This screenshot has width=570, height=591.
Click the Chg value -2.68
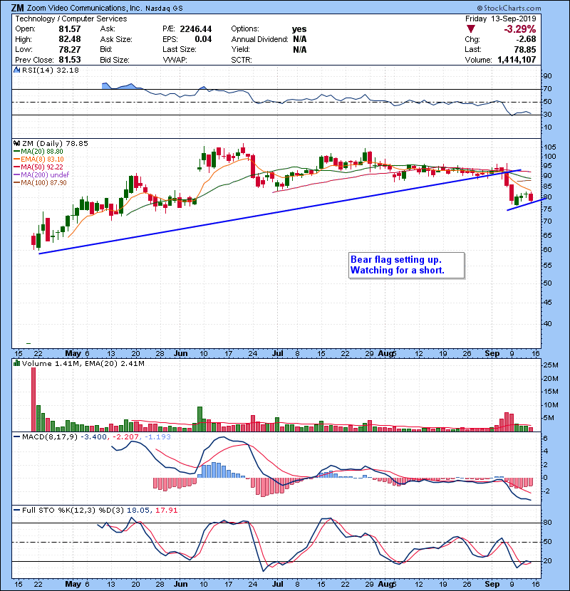point(526,39)
